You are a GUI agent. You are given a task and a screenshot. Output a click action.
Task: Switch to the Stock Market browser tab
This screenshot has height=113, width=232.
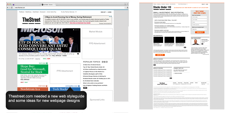click(x=48, y=5)
